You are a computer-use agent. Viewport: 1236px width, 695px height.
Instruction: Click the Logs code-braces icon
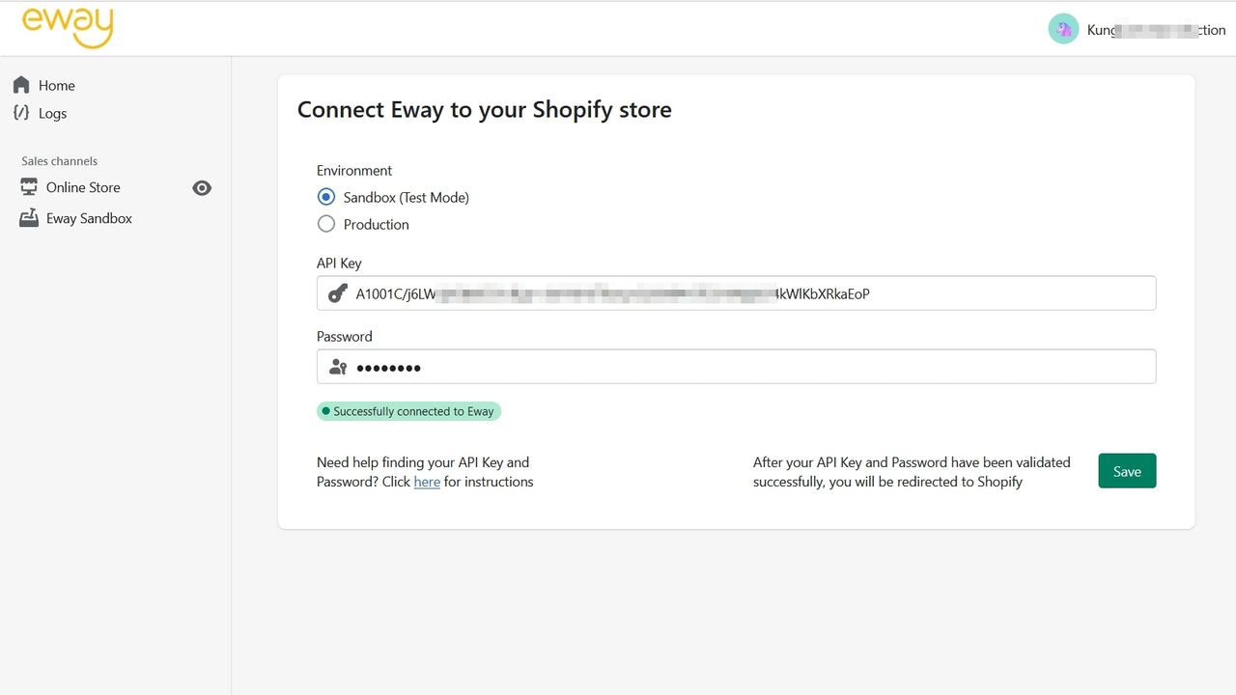coord(21,113)
